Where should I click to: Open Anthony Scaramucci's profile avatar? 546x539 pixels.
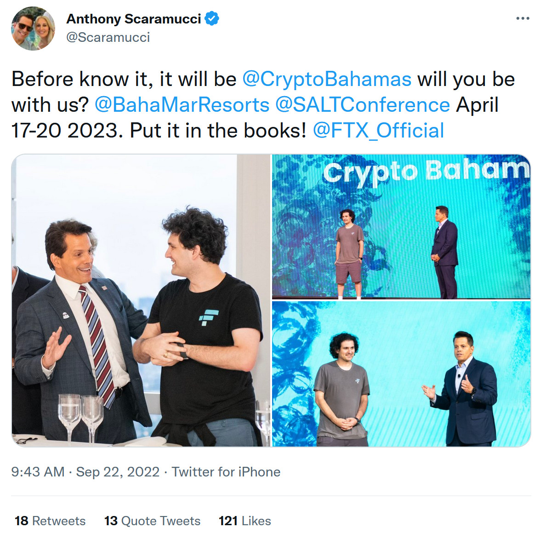coord(33,29)
